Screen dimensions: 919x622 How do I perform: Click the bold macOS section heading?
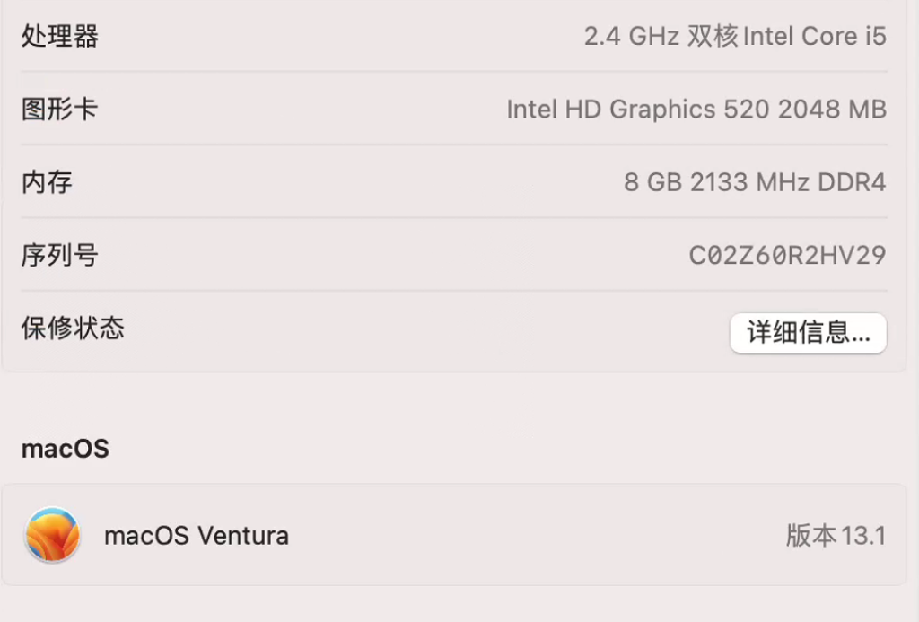click(65, 448)
